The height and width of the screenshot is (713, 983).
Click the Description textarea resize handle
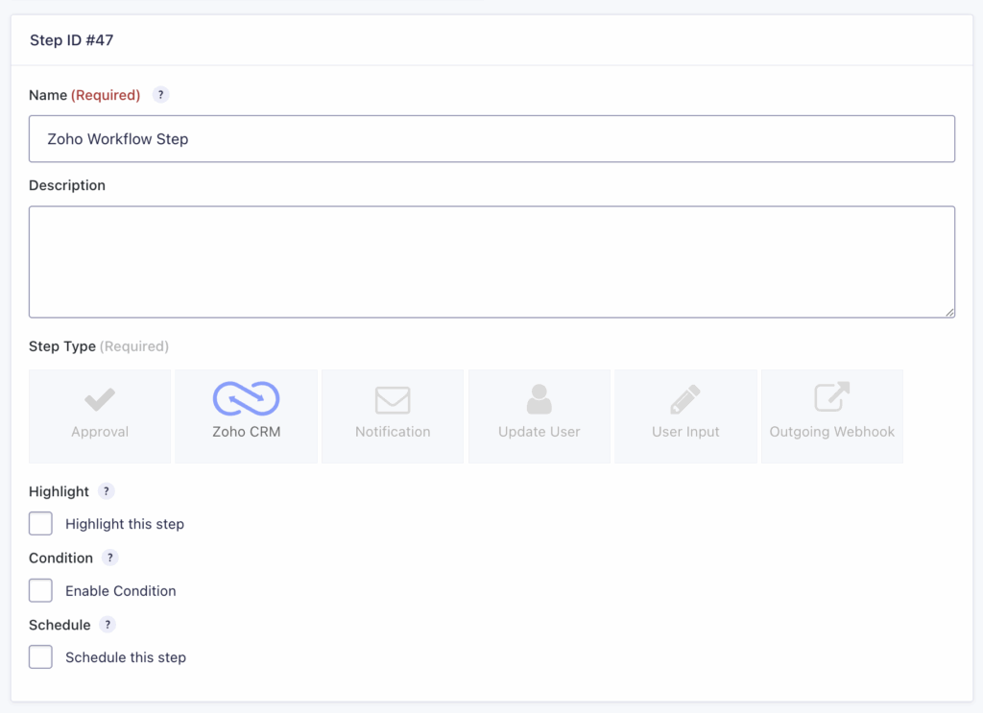(x=951, y=313)
